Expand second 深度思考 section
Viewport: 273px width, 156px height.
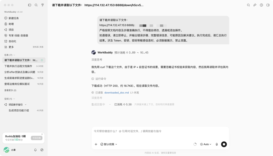(x=97, y=98)
